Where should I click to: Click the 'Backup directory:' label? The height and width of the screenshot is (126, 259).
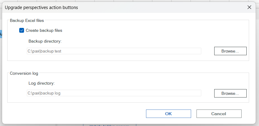click(x=45, y=41)
